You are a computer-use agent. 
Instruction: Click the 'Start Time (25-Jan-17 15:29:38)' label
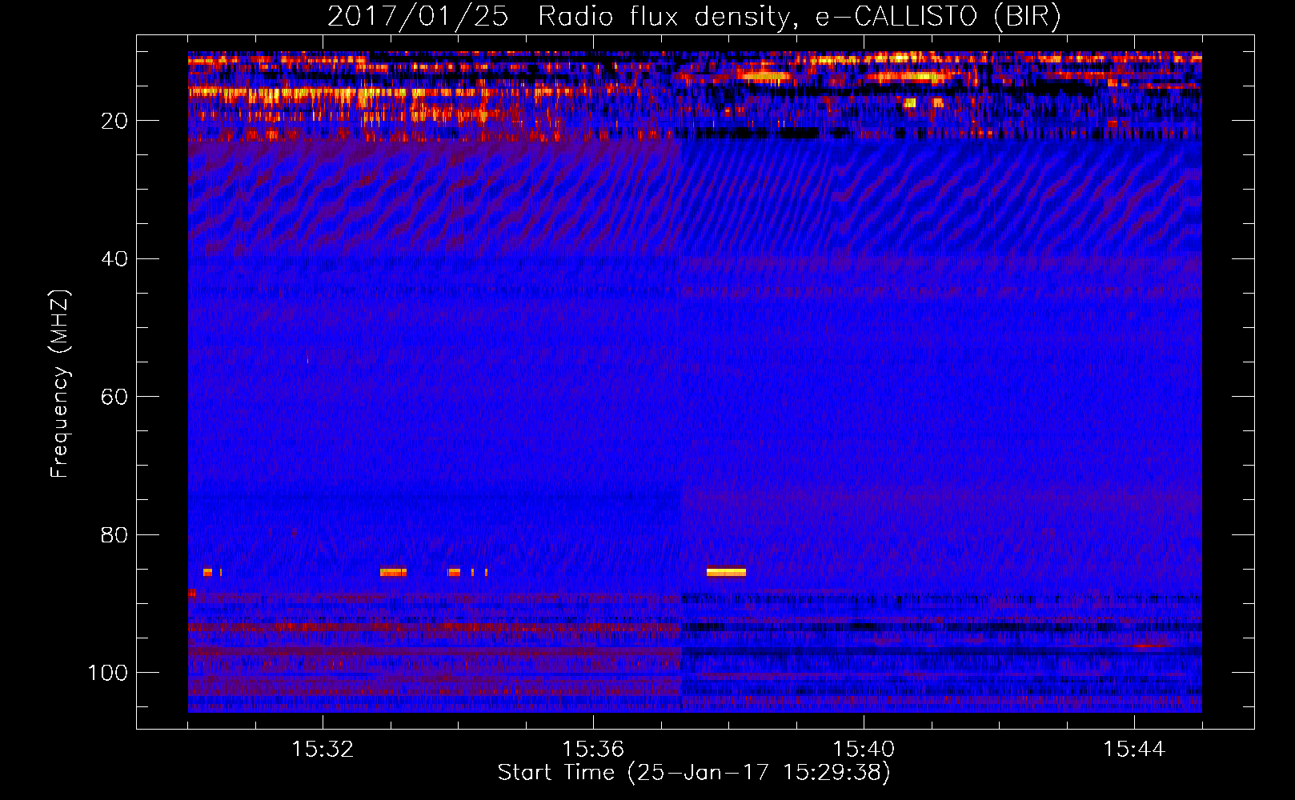tap(694, 773)
